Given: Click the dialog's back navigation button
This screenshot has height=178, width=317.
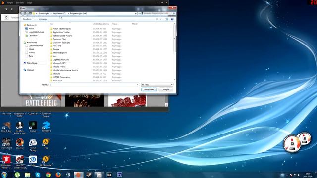Looking at the screenshot, I should click(x=23, y=13).
